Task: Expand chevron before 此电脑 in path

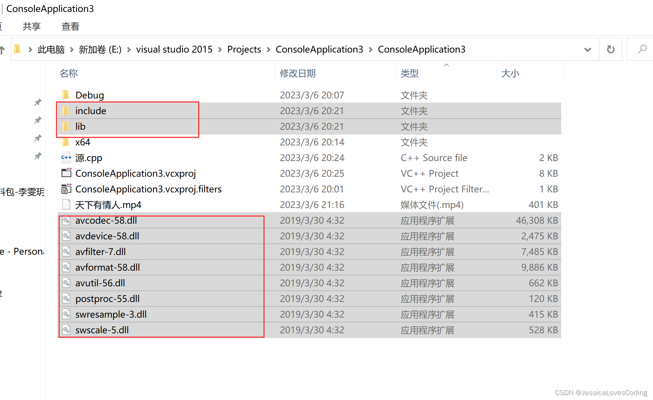Action: (x=30, y=50)
